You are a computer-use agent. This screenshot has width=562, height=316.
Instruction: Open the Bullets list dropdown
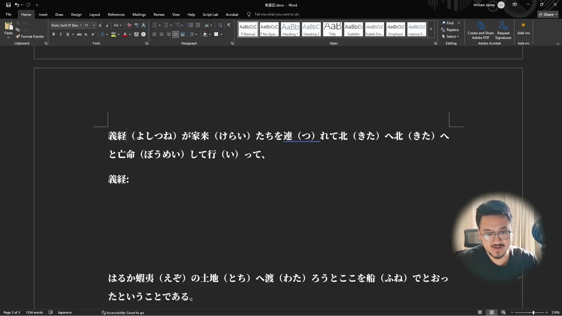tap(159, 25)
